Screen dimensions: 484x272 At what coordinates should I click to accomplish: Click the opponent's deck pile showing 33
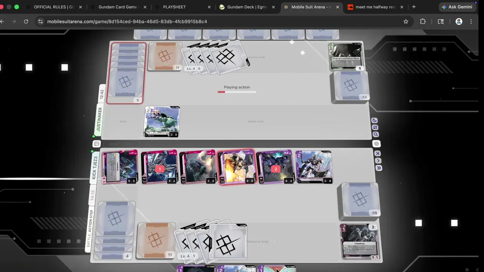350,87
